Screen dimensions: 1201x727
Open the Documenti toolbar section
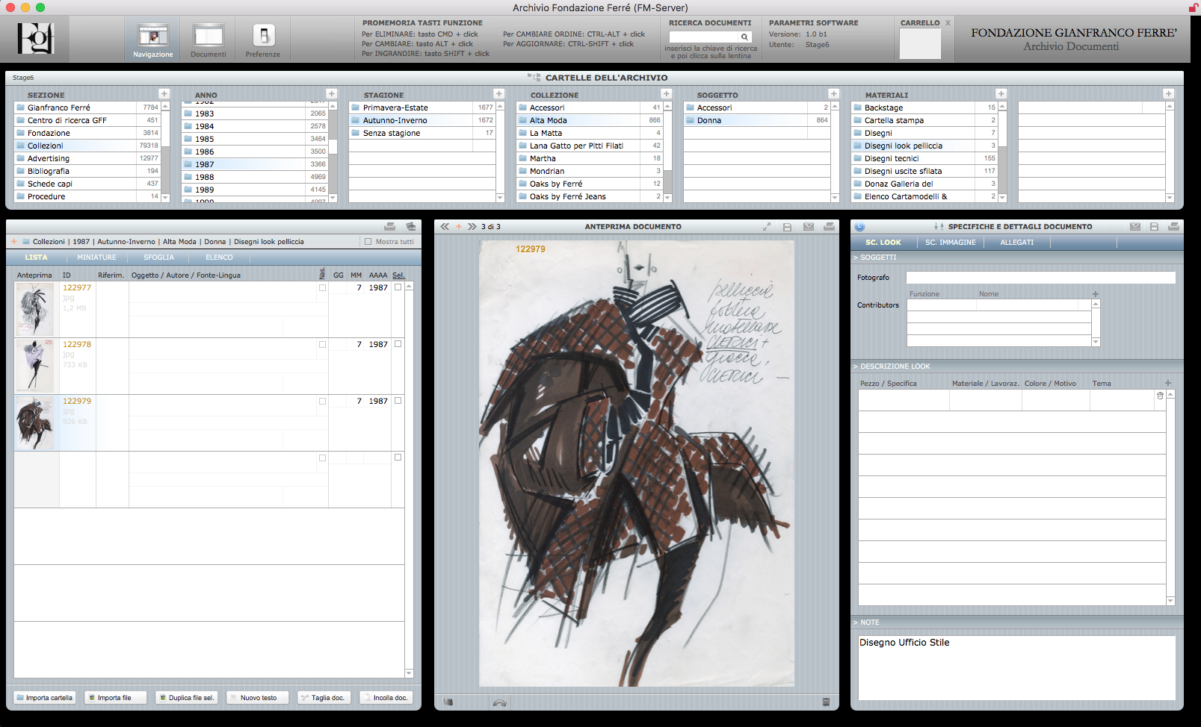click(x=208, y=40)
